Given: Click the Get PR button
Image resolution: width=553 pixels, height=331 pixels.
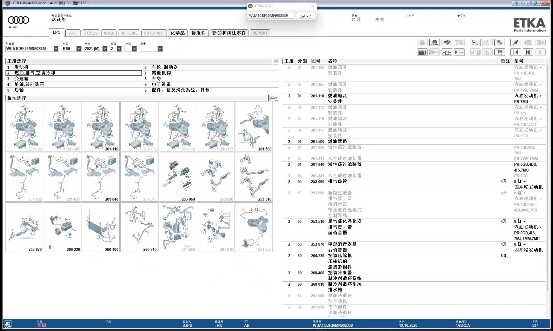Looking at the screenshot, I should point(305,16).
